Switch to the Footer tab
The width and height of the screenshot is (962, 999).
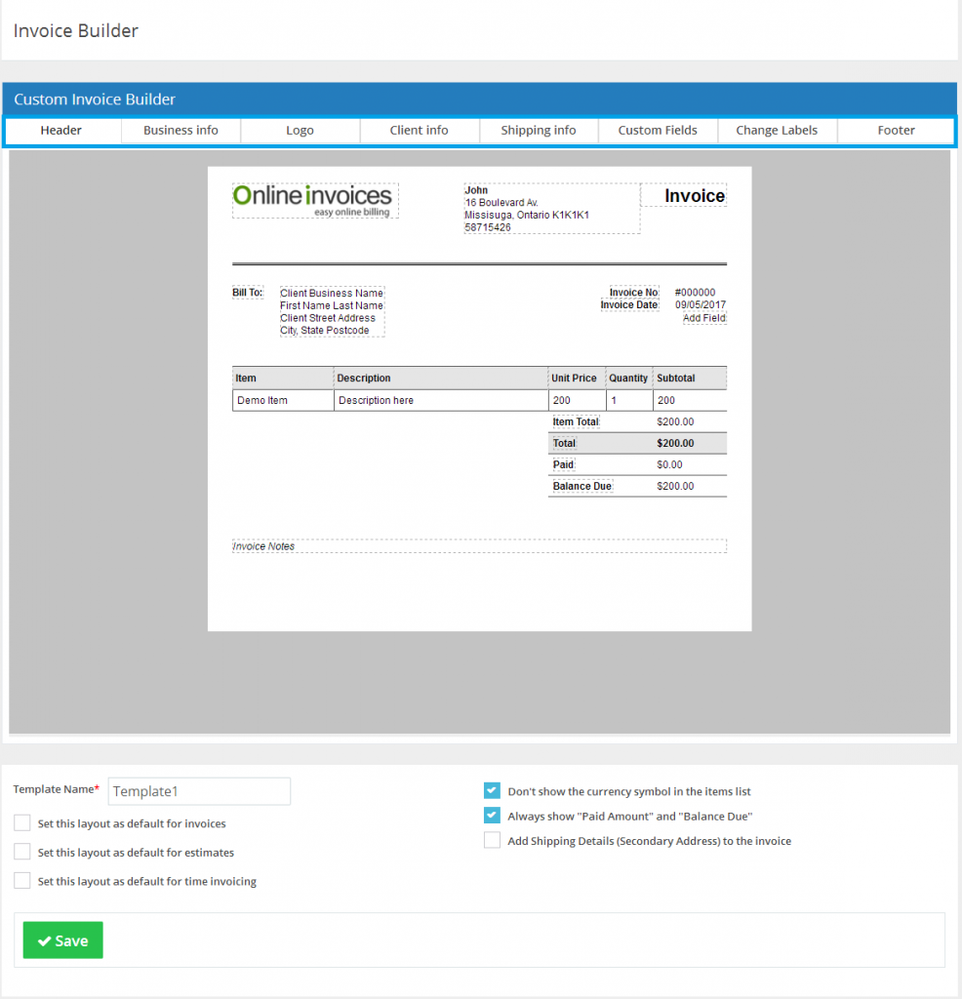click(896, 130)
